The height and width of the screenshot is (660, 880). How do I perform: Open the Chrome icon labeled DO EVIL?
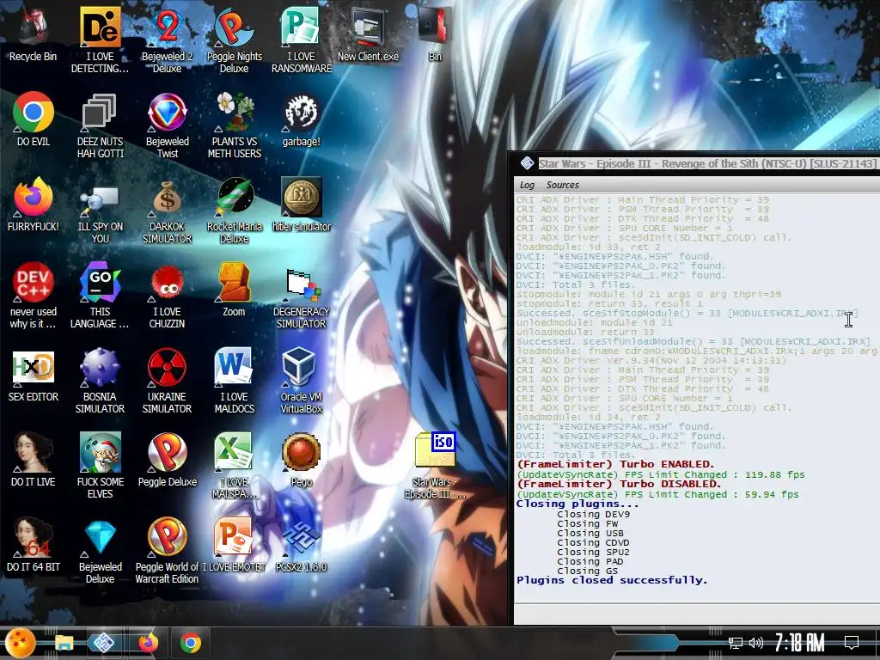(x=34, y=119)
